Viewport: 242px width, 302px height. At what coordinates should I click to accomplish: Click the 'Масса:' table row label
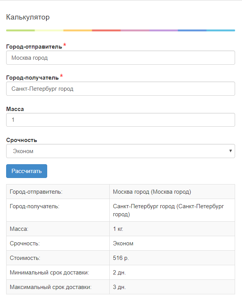tap(19, 229)
